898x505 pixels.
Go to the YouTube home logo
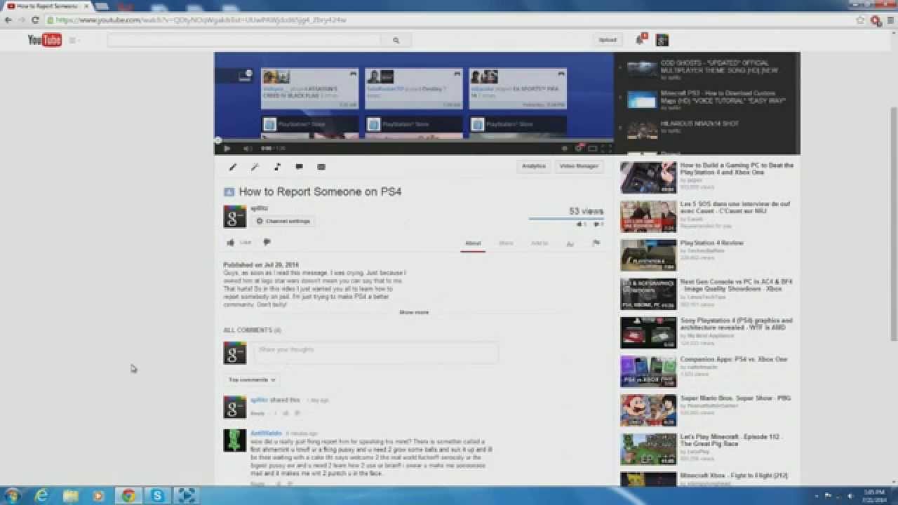[x=45, y=40]
